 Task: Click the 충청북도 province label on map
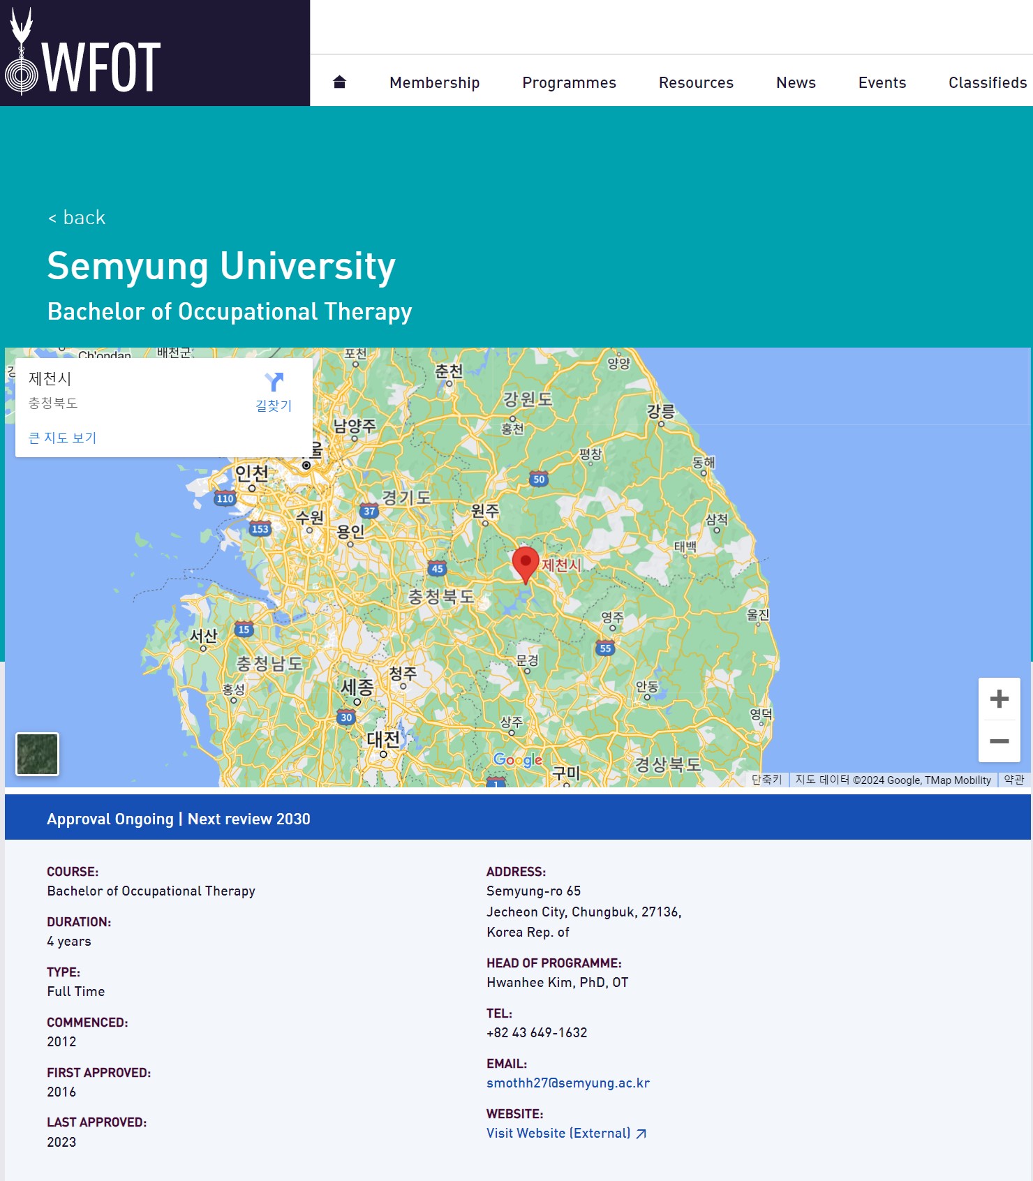(x=441, y=596)
